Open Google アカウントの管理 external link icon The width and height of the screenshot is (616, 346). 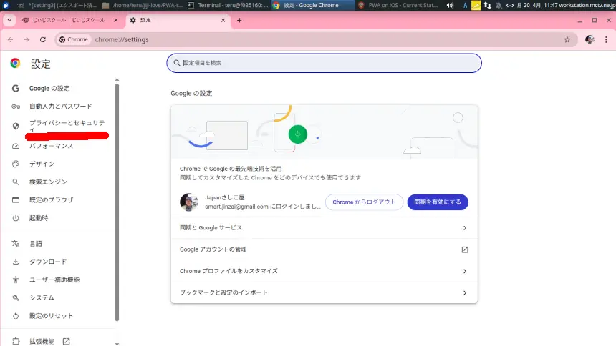pyautogui.click(x=465, y=249)
